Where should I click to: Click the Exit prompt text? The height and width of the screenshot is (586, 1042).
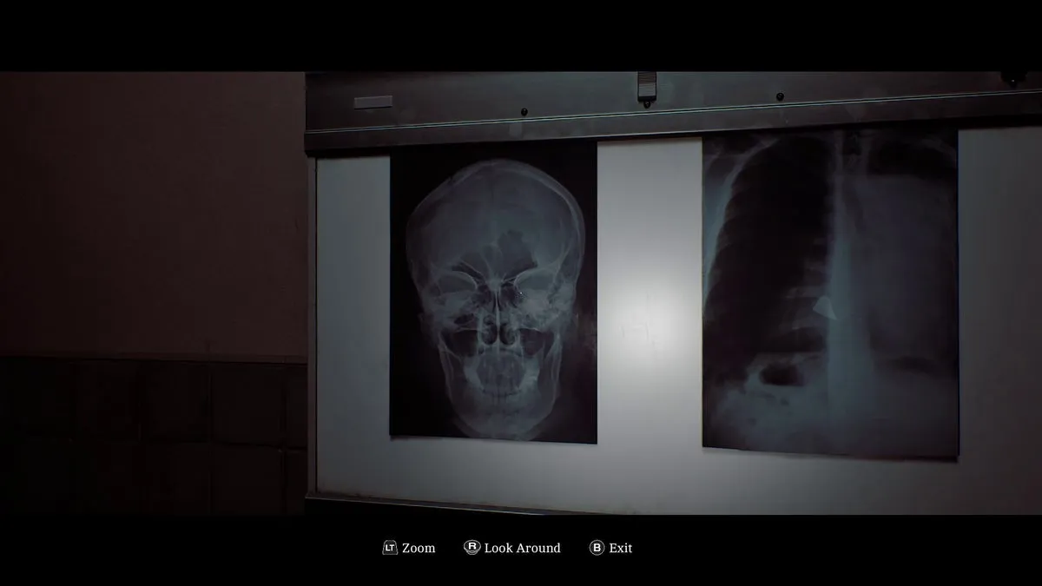(x=621, y=548)
